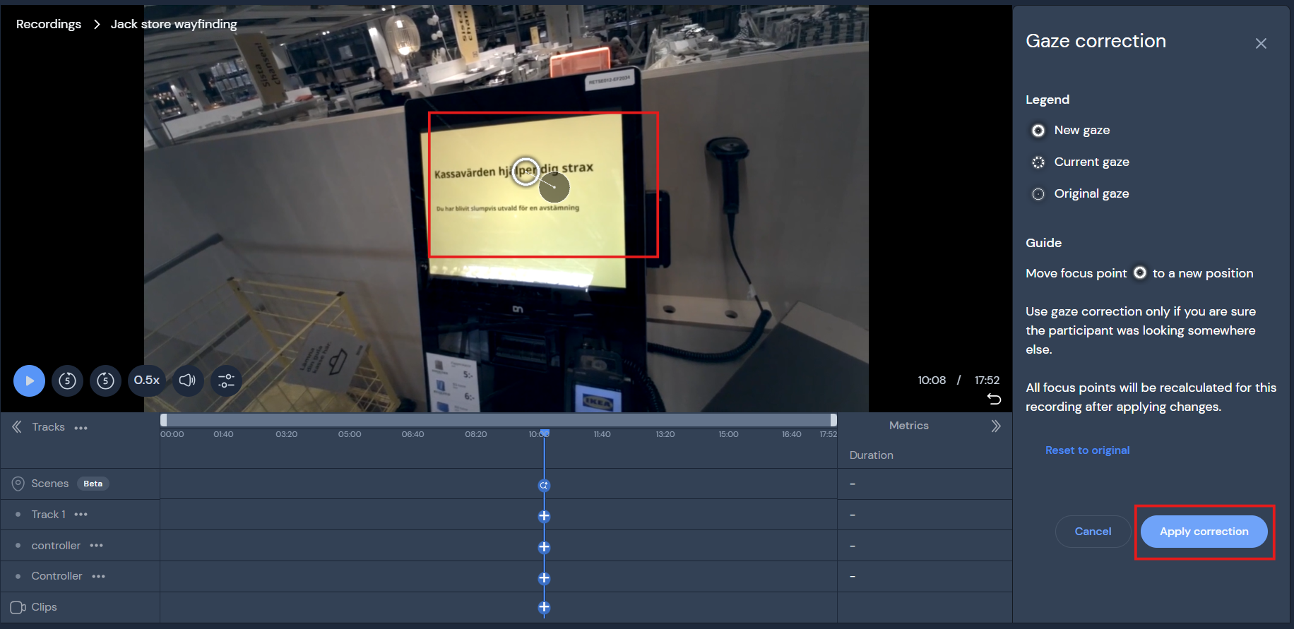Add event on Track 1 row
This screenshot has height=629, width=1294.
point(544,516)
